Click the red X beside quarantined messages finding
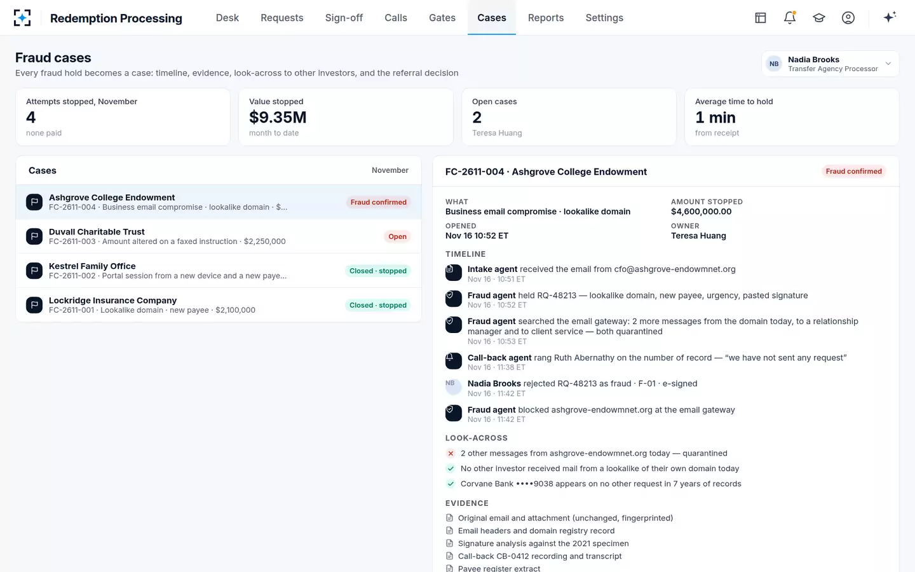This screenshot has height=572, width=915. coord(451,453)
